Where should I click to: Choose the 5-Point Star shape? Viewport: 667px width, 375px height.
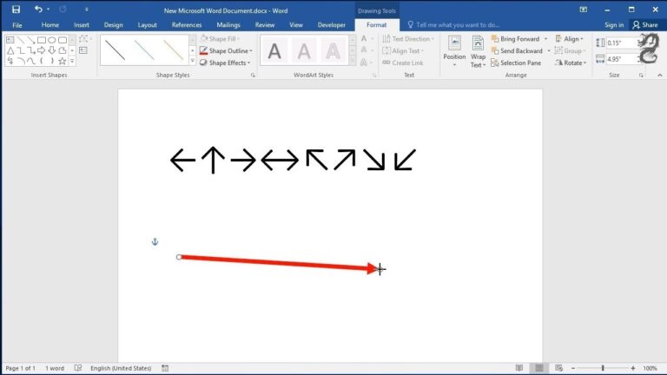(x=63, y=62)
